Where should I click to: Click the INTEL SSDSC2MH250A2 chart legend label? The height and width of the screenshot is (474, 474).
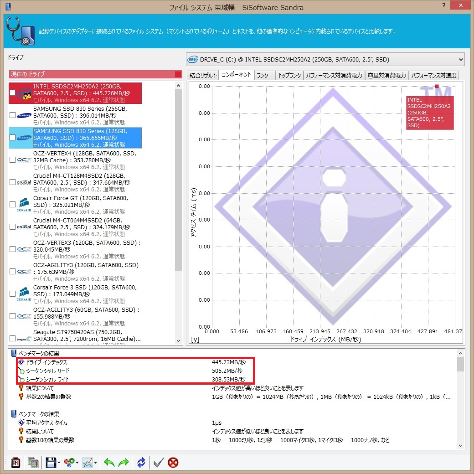coord(430,113)
